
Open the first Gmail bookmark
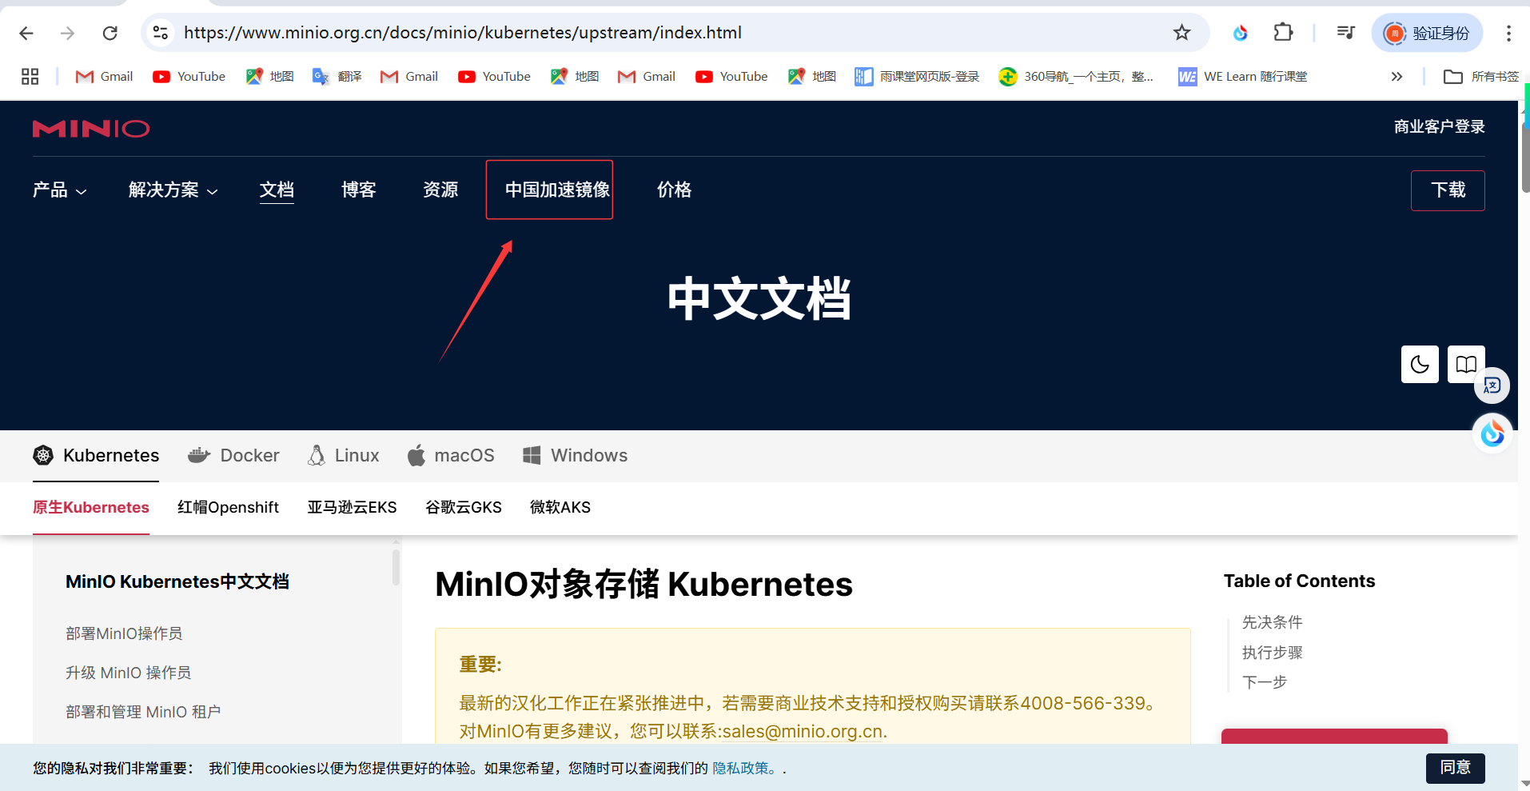(x=105, y=77)
